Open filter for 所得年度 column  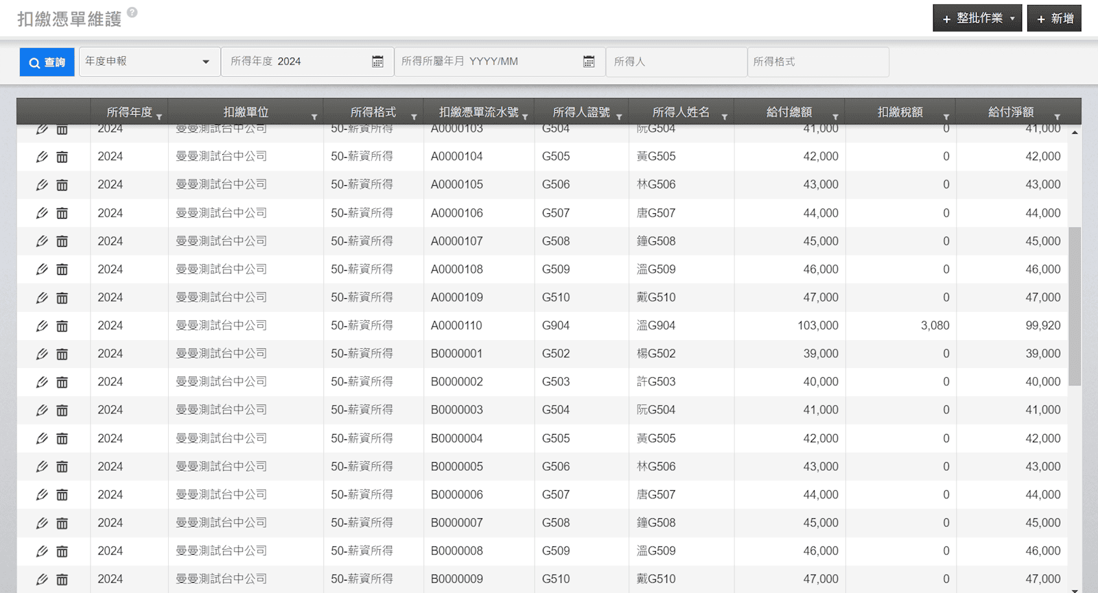coord(159,117)
